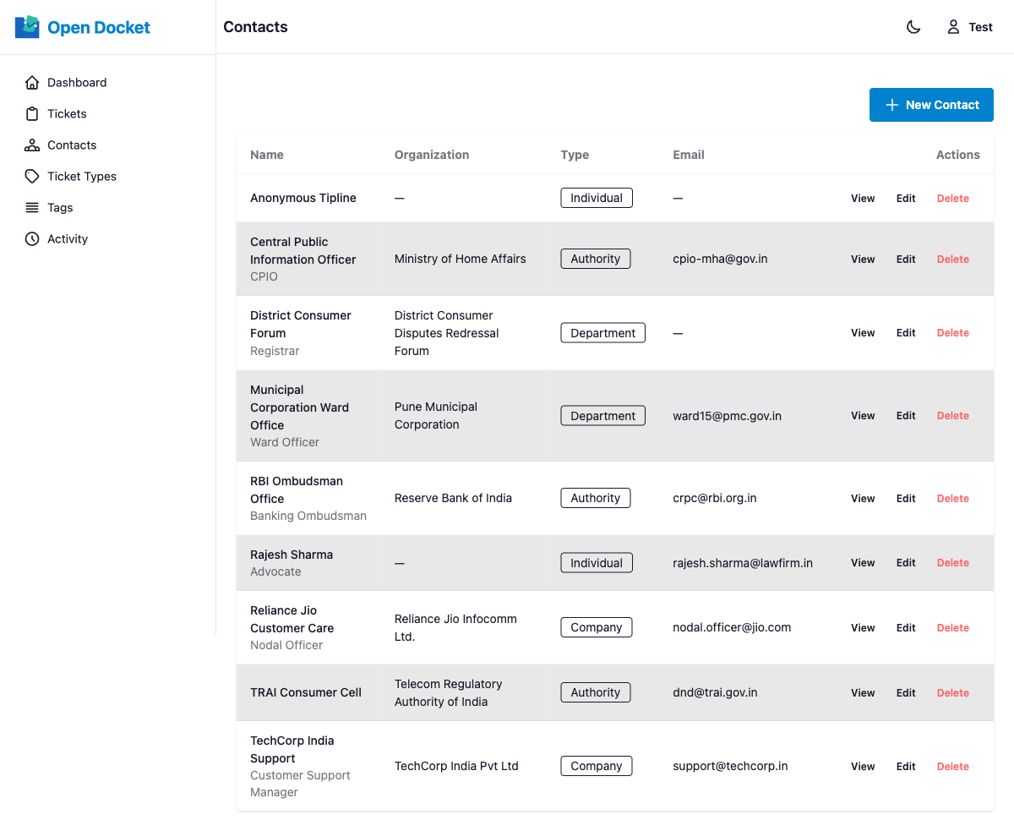
Task: Edit the TRAI Consumer Cell contact
Action: tap(905, 692)
